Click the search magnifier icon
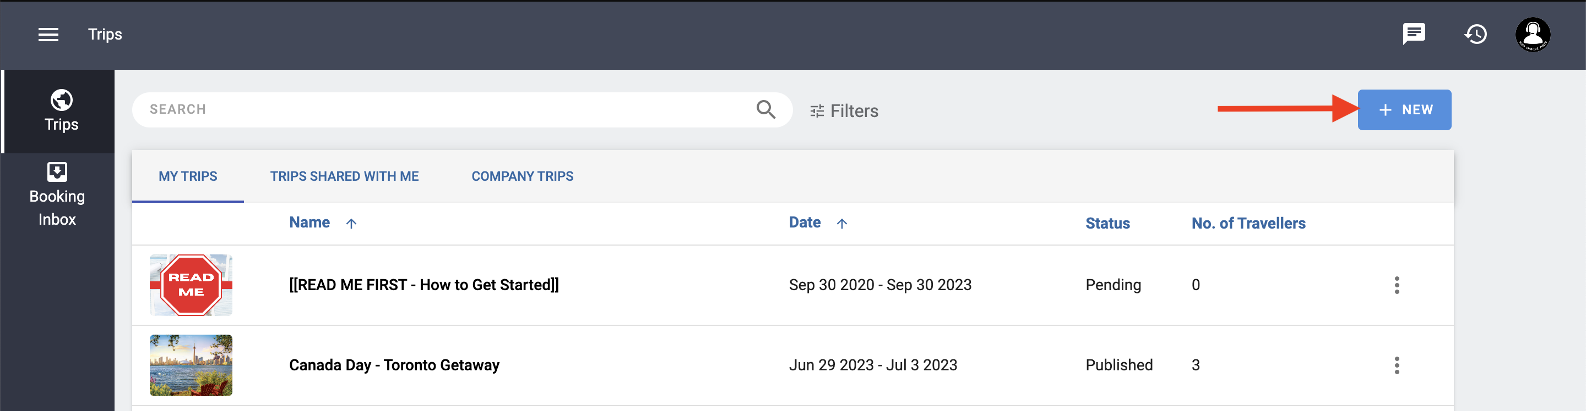 765,109
